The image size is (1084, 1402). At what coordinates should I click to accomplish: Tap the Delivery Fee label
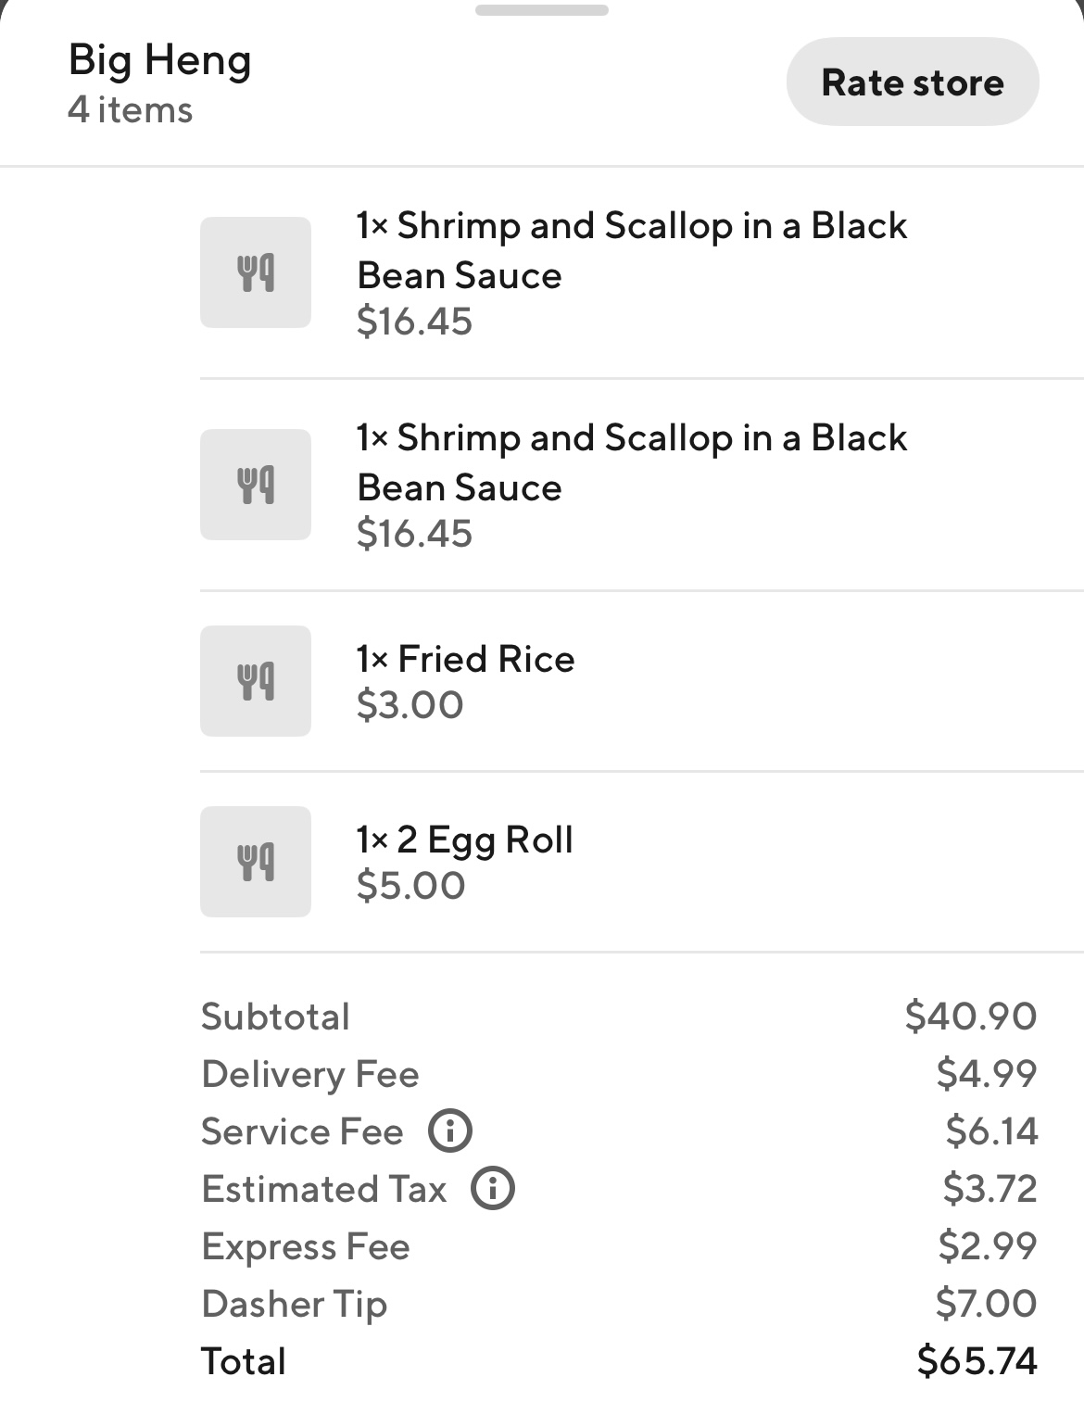310,1074
